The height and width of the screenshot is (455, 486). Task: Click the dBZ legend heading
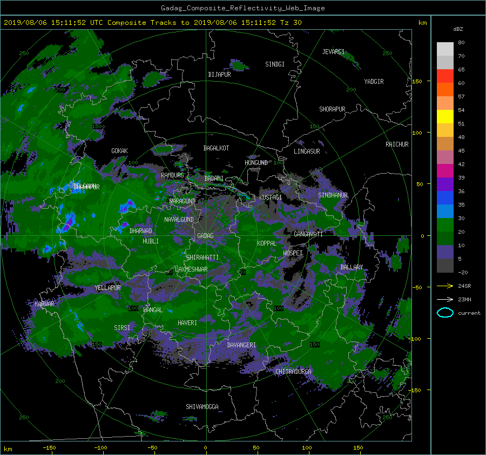458,29
